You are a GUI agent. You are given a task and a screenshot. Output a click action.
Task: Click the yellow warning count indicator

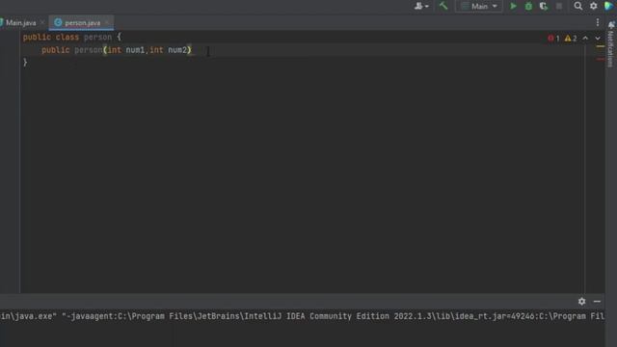click(571, 39)
